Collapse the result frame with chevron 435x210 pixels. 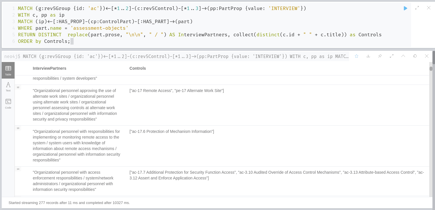point(403,56)
